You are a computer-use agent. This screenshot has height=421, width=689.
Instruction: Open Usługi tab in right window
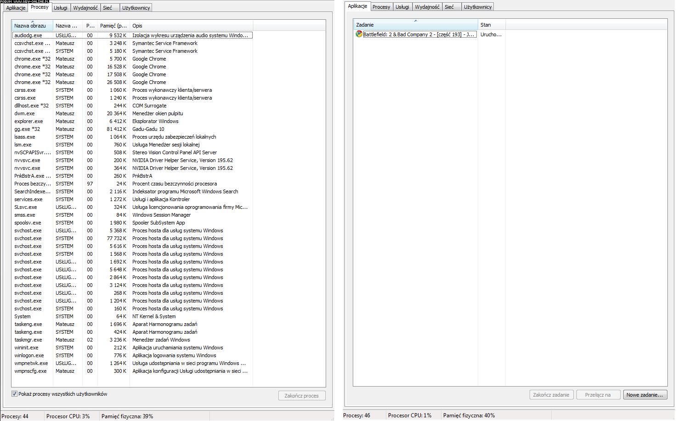pyautogui.click(x=402, y=7)
